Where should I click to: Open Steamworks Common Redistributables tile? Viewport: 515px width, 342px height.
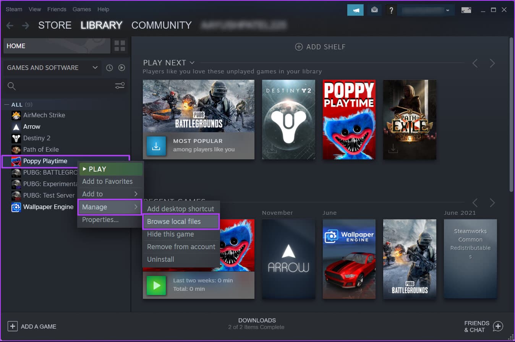pos(470,259)
